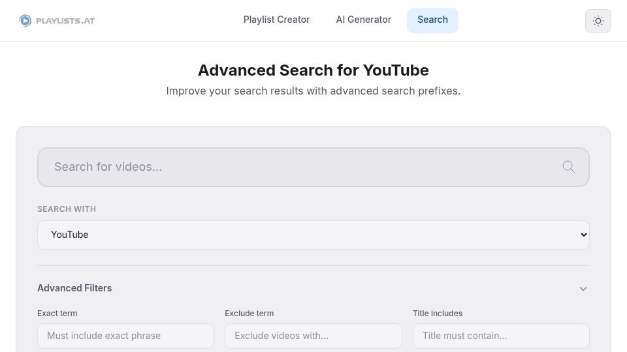This screenshot has width=627, height=352.
Task: Toggle the light/dark theme sun button
Action: [598, 21]
